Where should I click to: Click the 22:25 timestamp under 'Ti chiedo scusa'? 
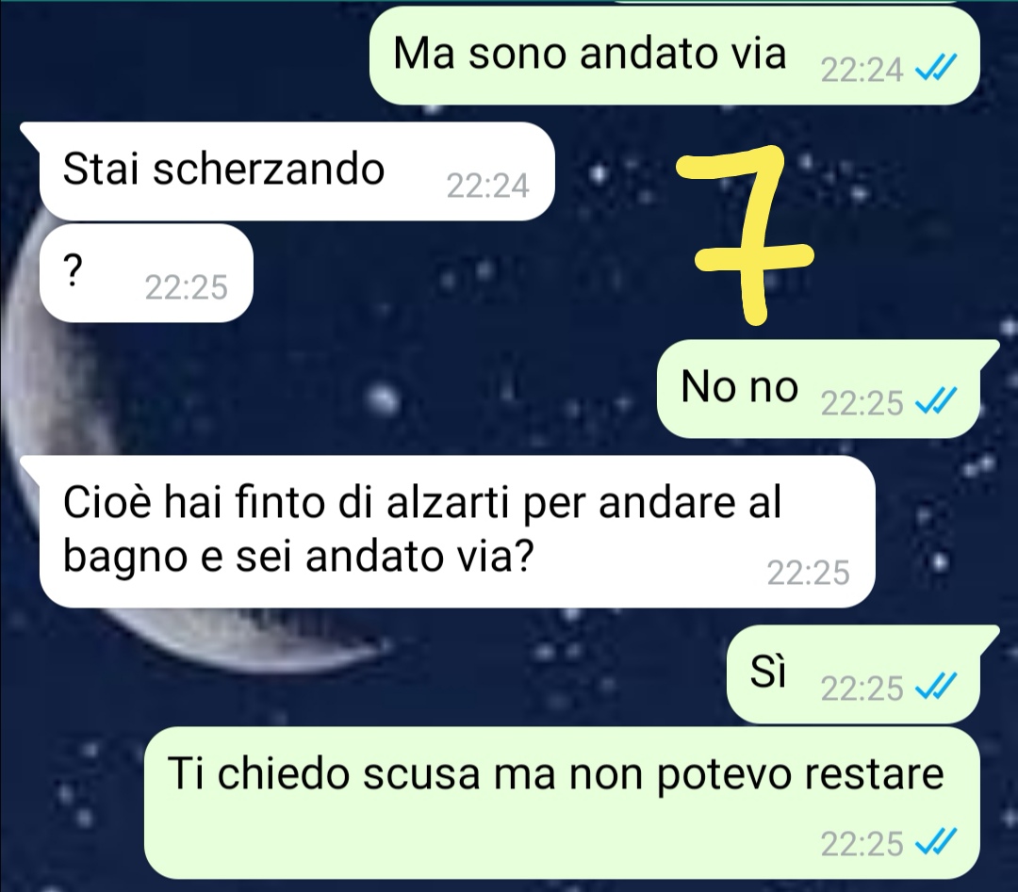tap(862, 844)
